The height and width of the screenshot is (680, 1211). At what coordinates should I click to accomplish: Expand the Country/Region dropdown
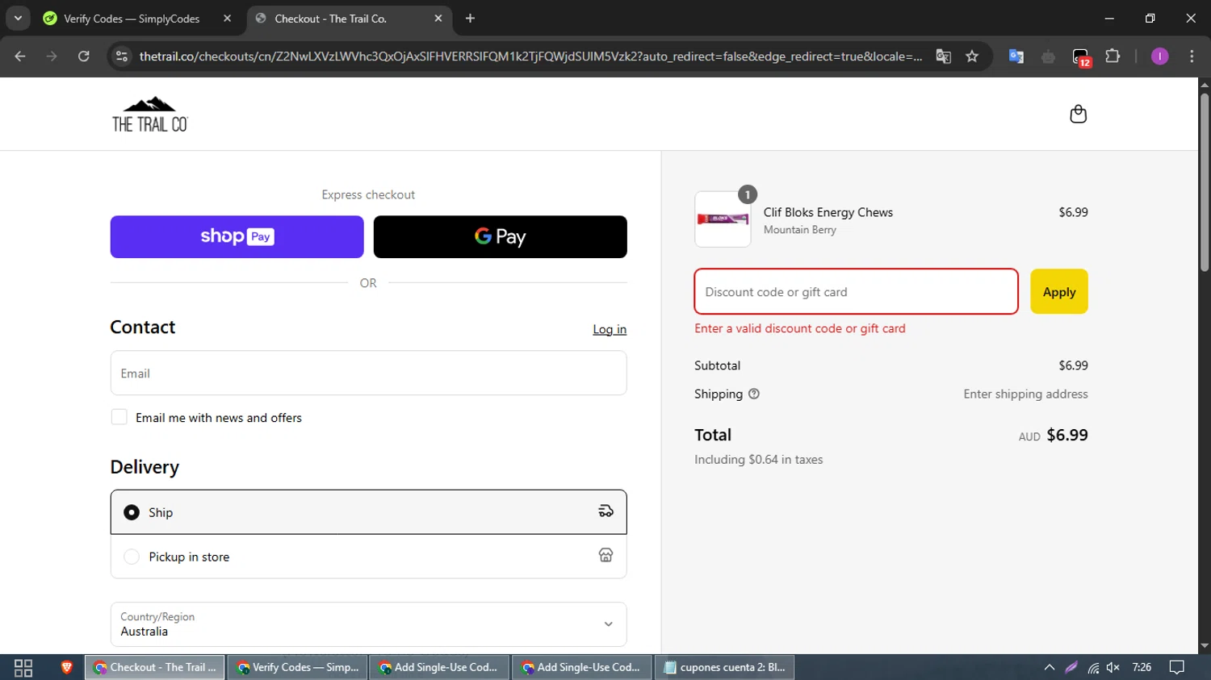click(368, 624)
